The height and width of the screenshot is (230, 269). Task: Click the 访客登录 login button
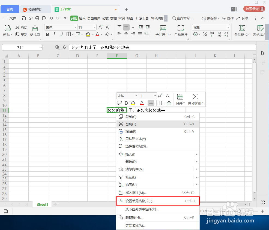click(254, 8)
